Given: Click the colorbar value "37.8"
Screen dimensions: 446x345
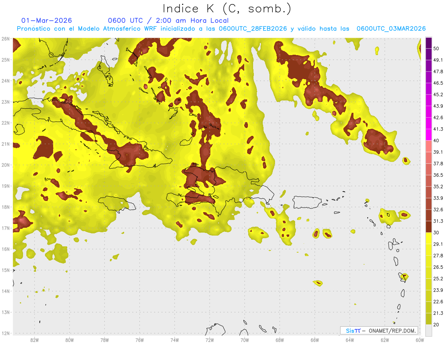Looking at the screenshot, I should click(438, 164).
